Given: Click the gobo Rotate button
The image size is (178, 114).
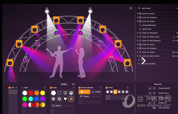Looking at the screenshot, I should tap(56, 106).
